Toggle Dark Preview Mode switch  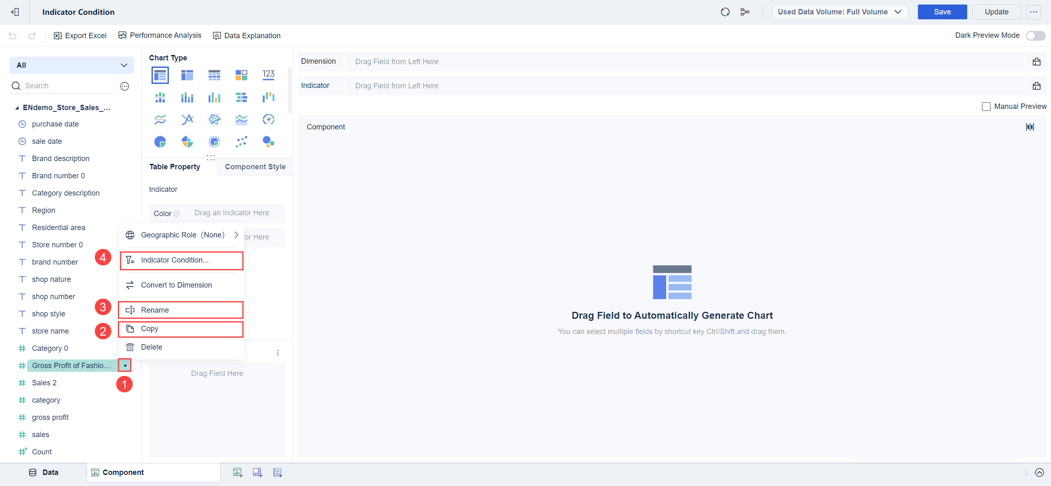point(1035,36)
